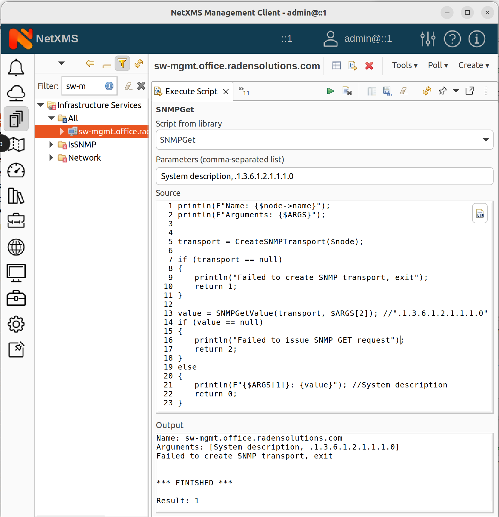This screenshot has height=517, width=499.
Task: Open the Tools toolbox perspective icon
Action: click(x=16, y=298)
